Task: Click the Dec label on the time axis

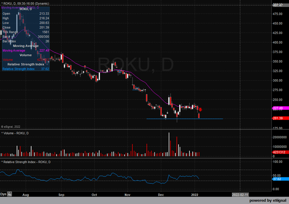Action: click(161, 195)
